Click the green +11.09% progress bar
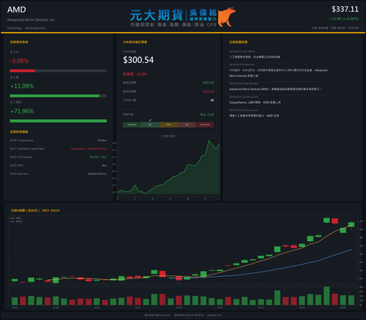The image size is (366, 320). 55,96
